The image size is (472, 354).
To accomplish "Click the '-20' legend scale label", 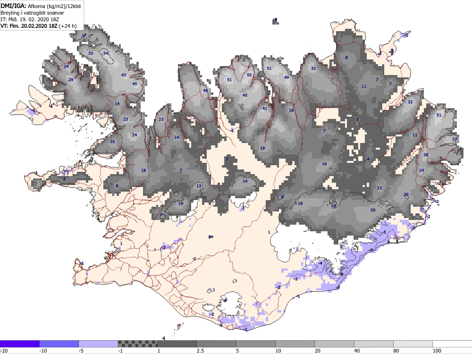I will click(4, 351).
